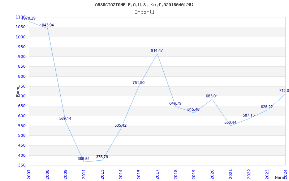
Task: Select the data label 646.79
Action: pyautogui.click(x=175, y=103)
